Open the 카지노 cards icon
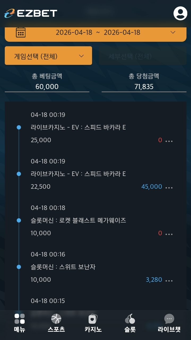The image size is (191, 340). coord(93,319)
